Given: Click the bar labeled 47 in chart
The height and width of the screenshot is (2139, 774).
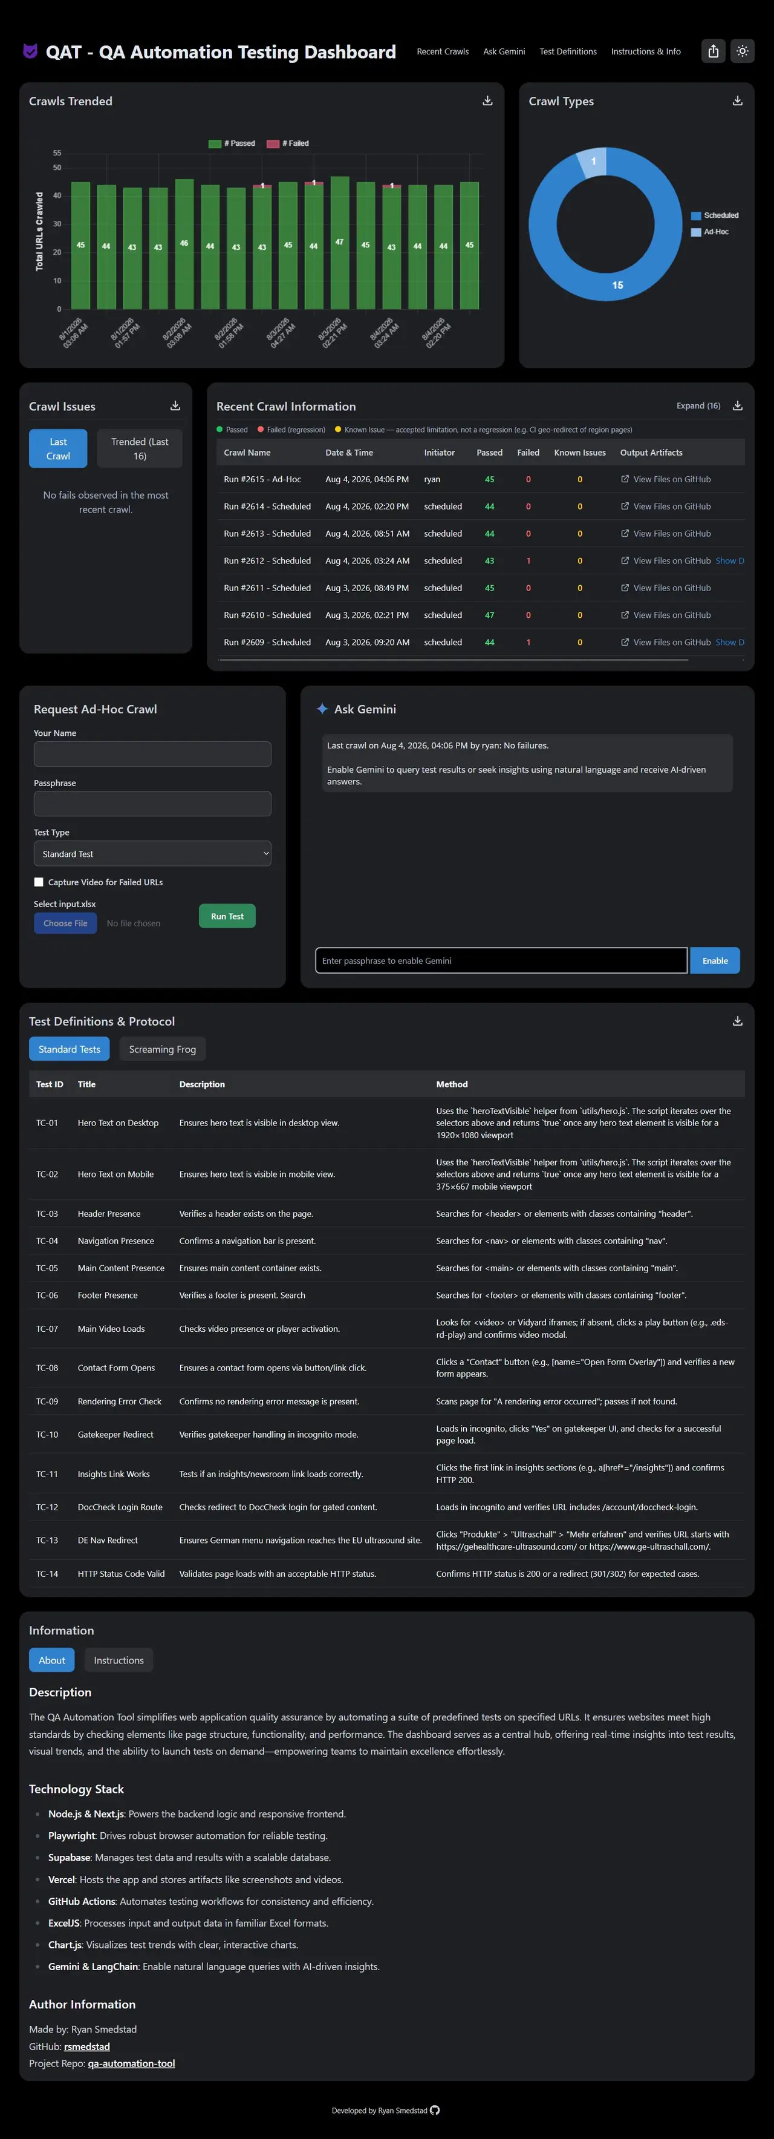Looking at the screenshot, I should point(339,243).
